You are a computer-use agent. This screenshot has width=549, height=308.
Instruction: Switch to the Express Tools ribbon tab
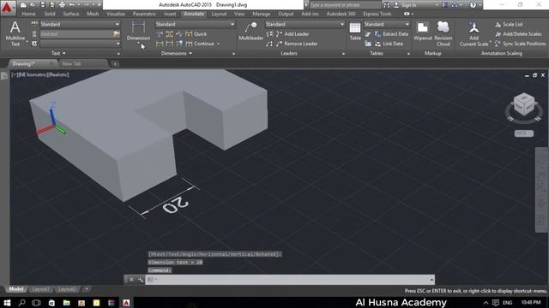point(377,14)
